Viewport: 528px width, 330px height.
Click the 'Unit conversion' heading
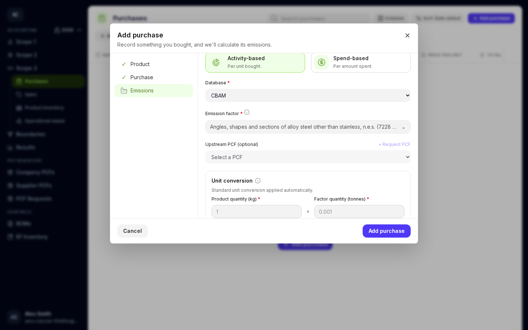tap(232, 181)
